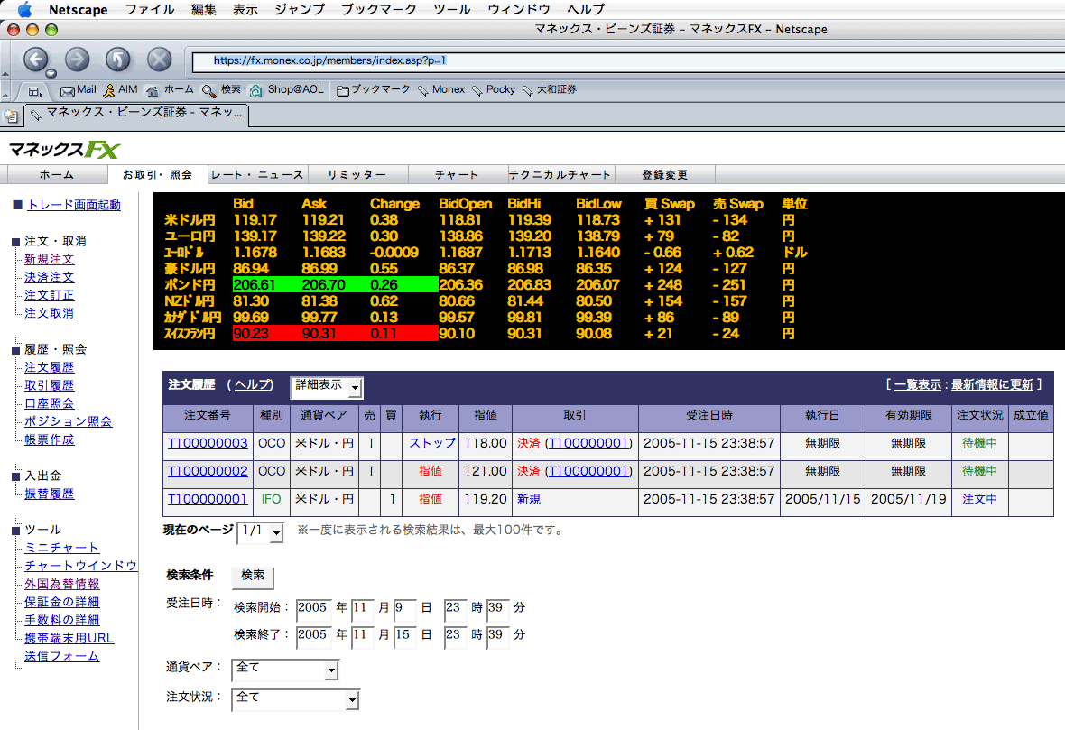Stop page loading with the X icon
Image resolution: width=1065 pixels, height=730 pixels.
[x=159, y=60]
